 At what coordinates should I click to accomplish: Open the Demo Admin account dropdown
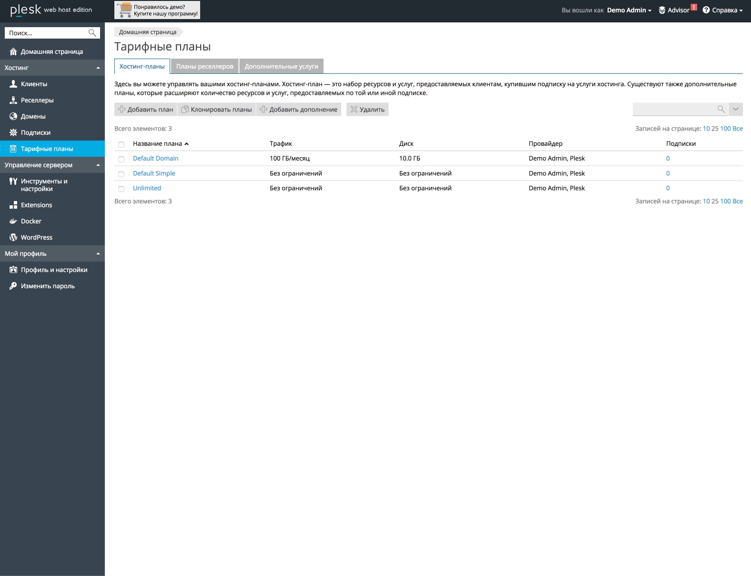[x=629, y=10]
